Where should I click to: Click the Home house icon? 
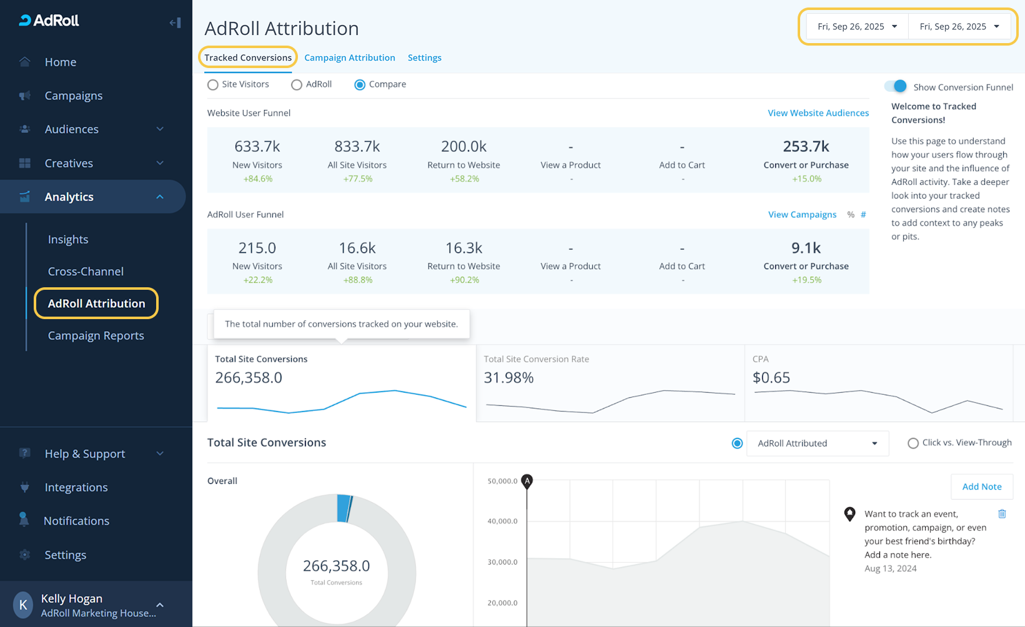point(25,62)
